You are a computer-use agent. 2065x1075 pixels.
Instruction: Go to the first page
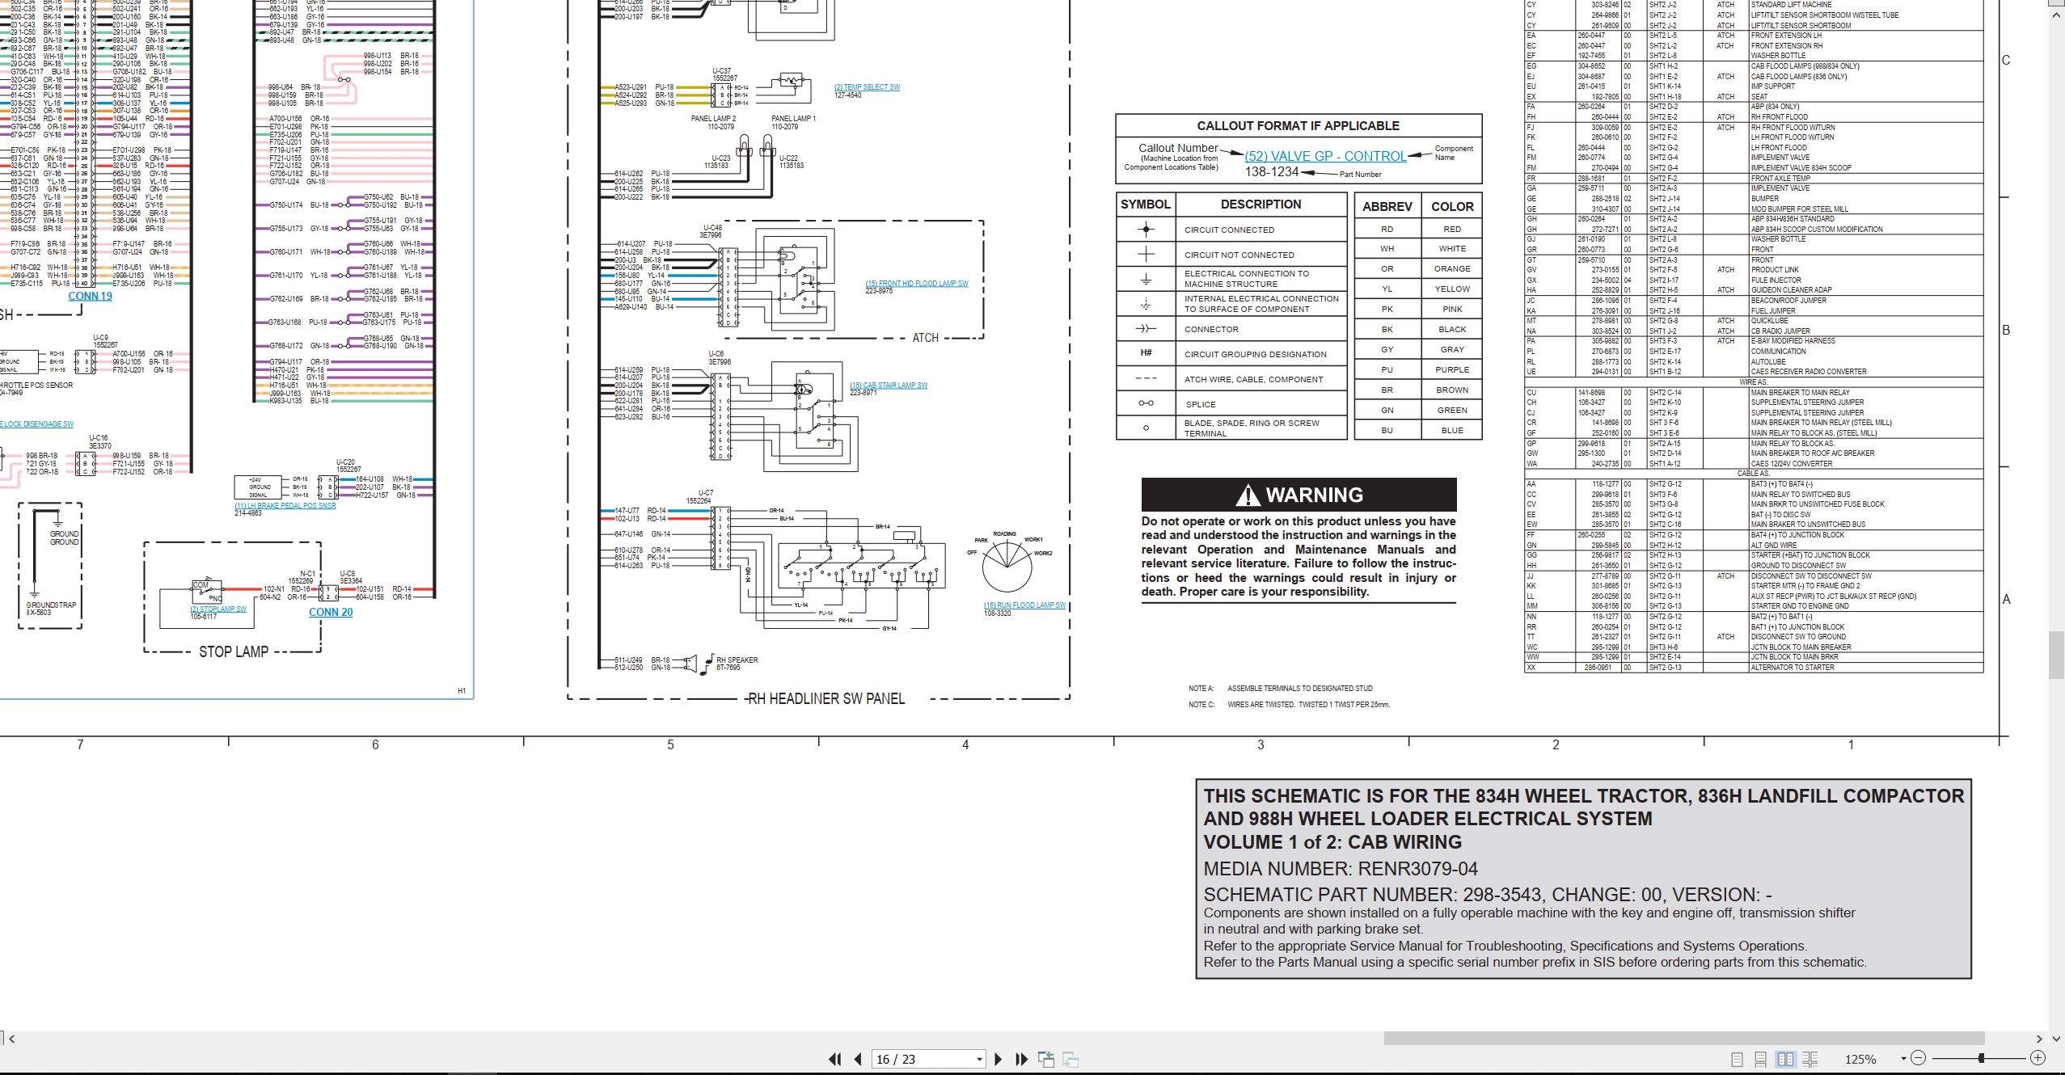point(835,1059)
